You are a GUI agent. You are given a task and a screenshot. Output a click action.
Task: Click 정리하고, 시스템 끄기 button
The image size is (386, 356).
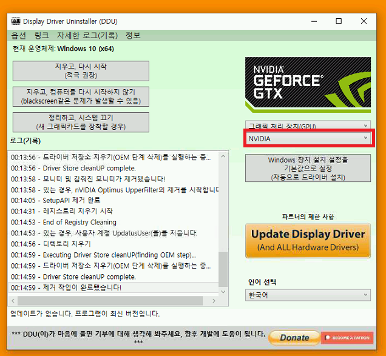pyautogui.click(x=81, y=123)
